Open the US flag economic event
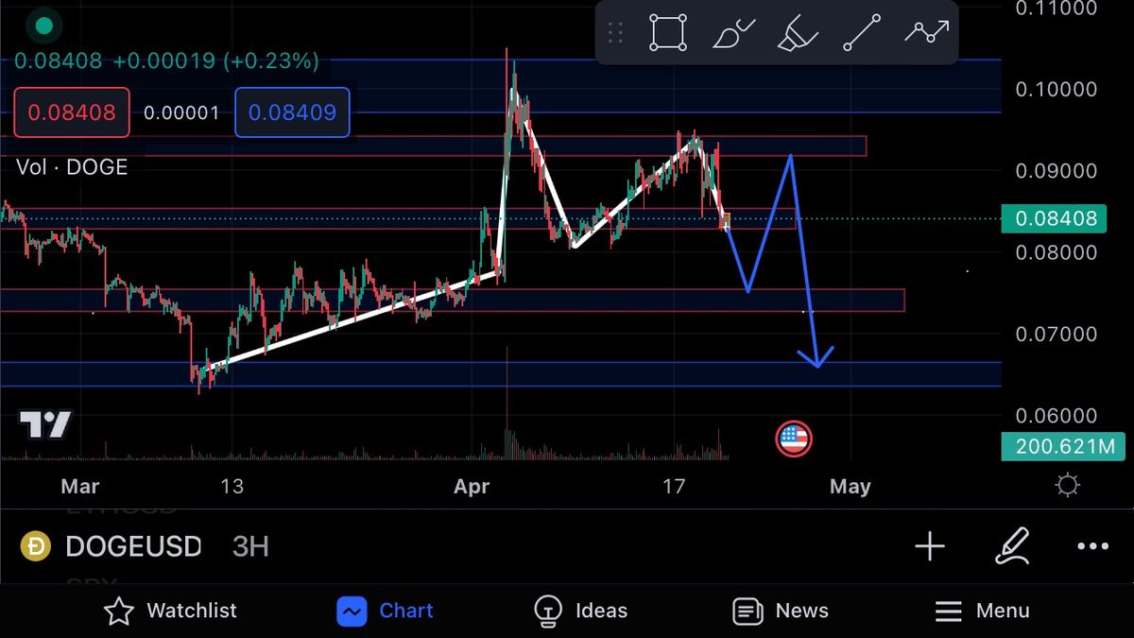Viewport: 1134px width, 638px height. pyautogui.click(x=794, y=440)
